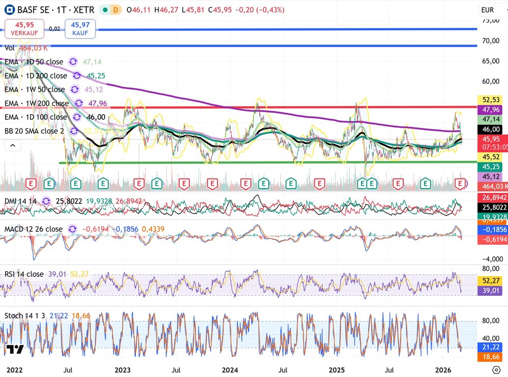Viewport: 508px width, 377px height.
Task: Click an E earnings marker on the timeline
Action: click(x=30, y=183)
